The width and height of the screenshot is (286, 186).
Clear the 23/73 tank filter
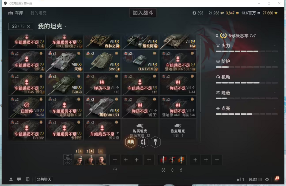[x=28, y=26]
